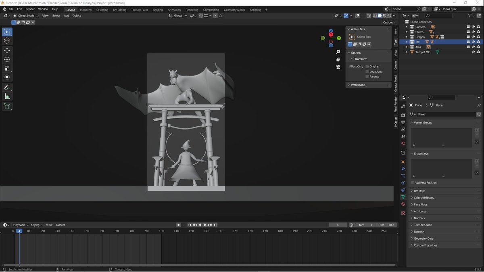
Task: Click the Add menu in viewport header
Action: pyautogui.click(x=66, y=16)
